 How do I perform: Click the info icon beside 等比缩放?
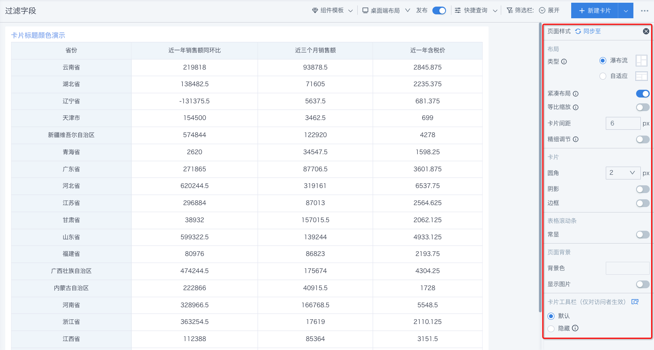pos(576,107)
